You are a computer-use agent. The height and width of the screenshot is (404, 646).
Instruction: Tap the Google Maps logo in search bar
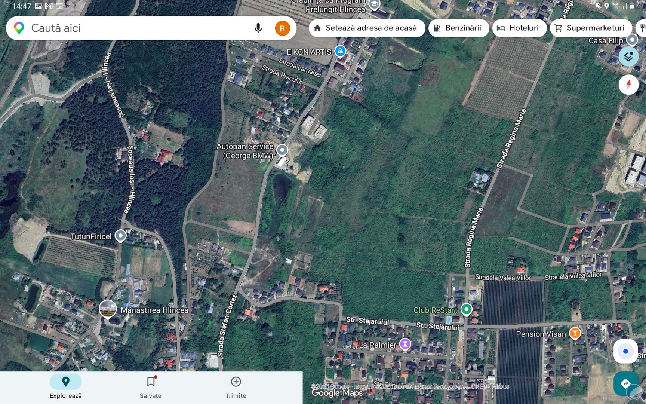(x=19, y=28)
